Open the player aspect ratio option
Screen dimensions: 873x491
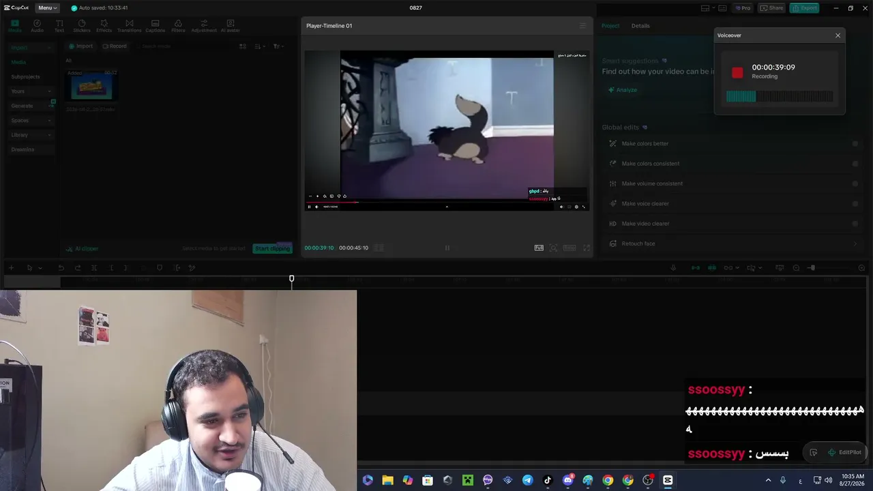569,248
